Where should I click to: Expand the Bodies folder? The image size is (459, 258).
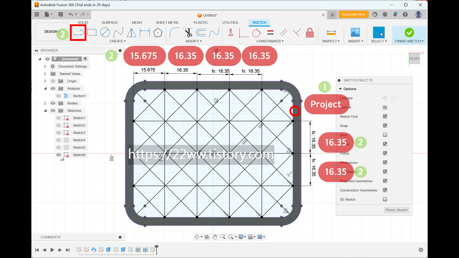[45, 103]
